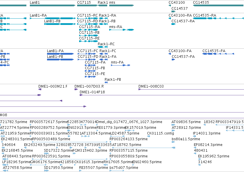Click the bs75d07.5prime EST label
The height and width of the screenshot is (172, 244).
point(124,168)
